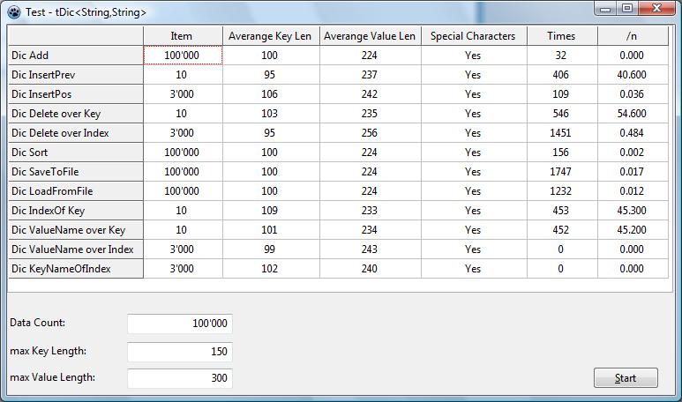Click the Averange Value Len column header

369,36
